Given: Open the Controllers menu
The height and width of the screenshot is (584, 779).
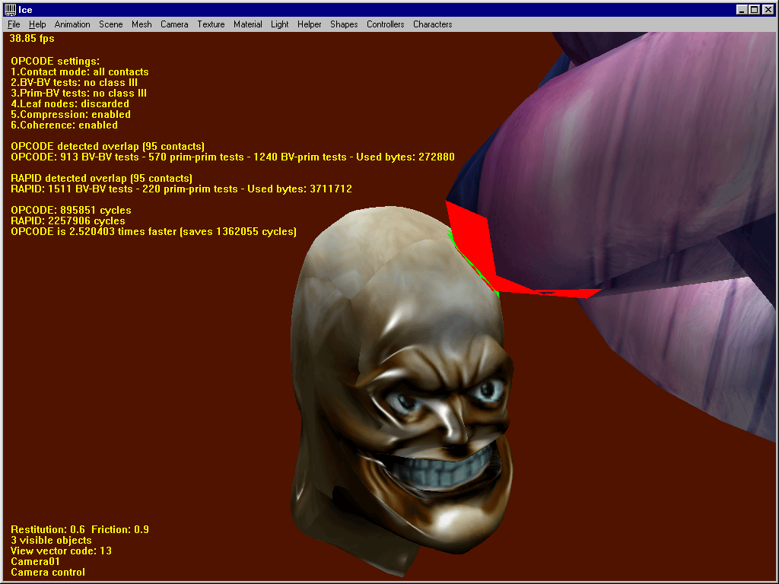Looking at the screenshot, I should pyautogui.click(x=386, y=24).
